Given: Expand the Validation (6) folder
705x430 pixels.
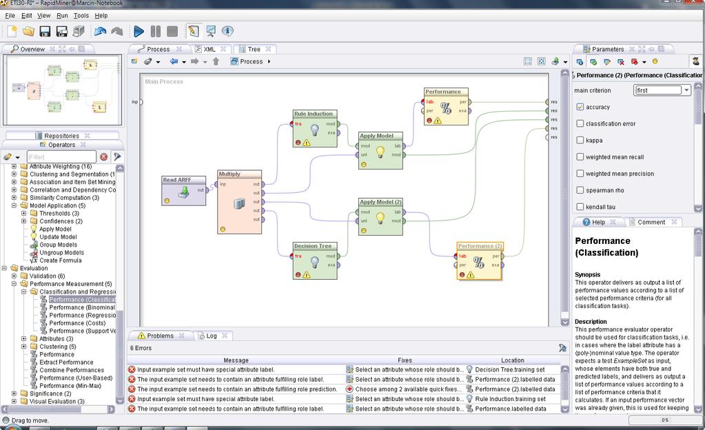Looking at the screenshot, I should pyautogui.click(x=14, y=276).
